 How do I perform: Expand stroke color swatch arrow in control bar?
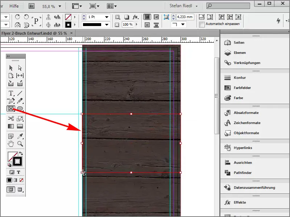tap(75, 25)
